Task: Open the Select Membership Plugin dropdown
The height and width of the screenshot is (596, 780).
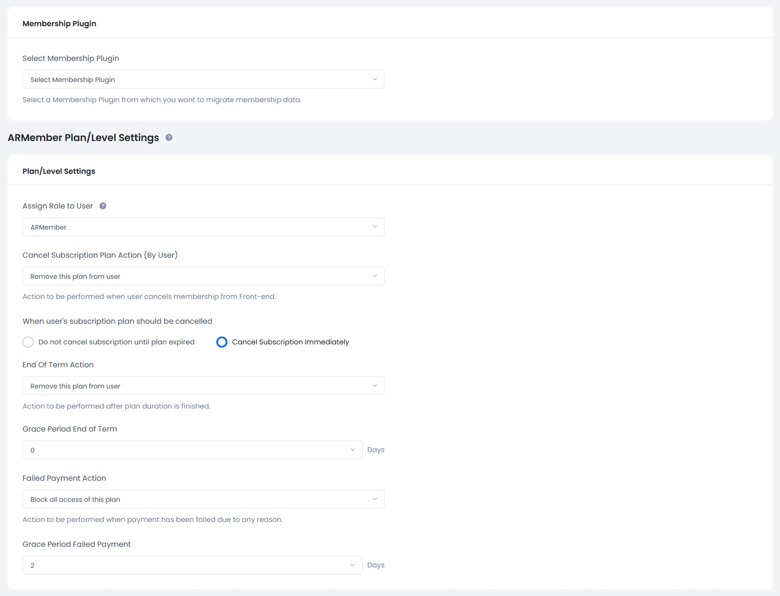Action: [203, 79]
